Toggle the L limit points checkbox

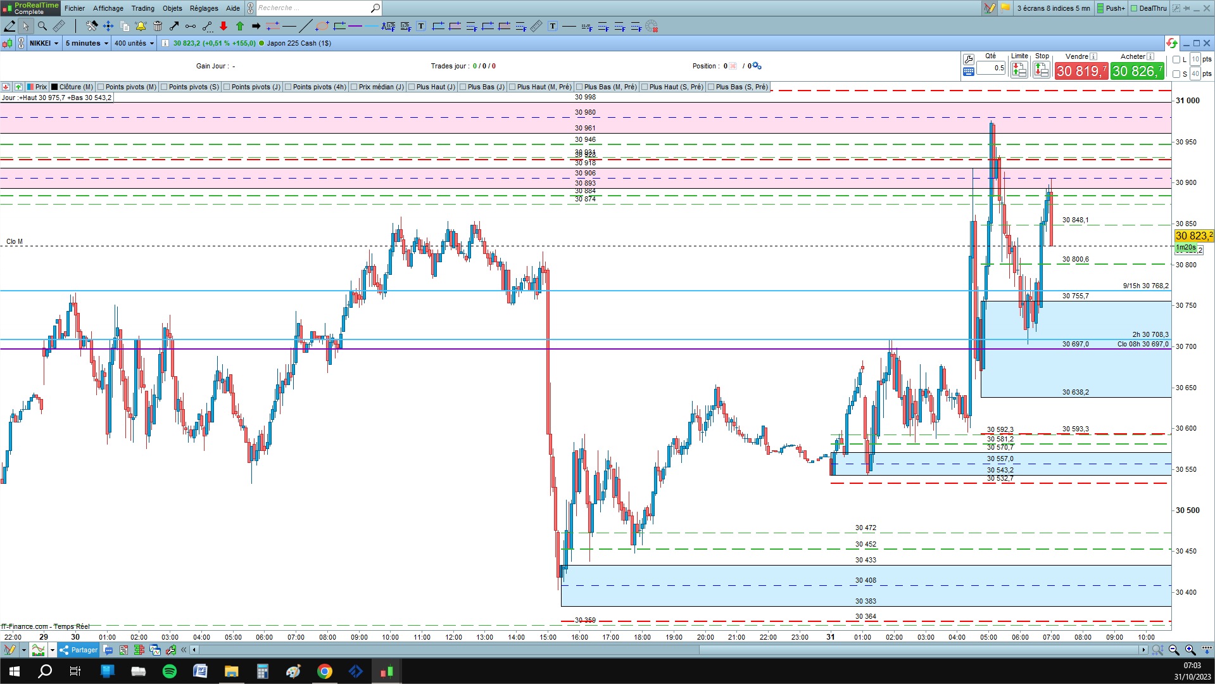(x=1176, y=60)
